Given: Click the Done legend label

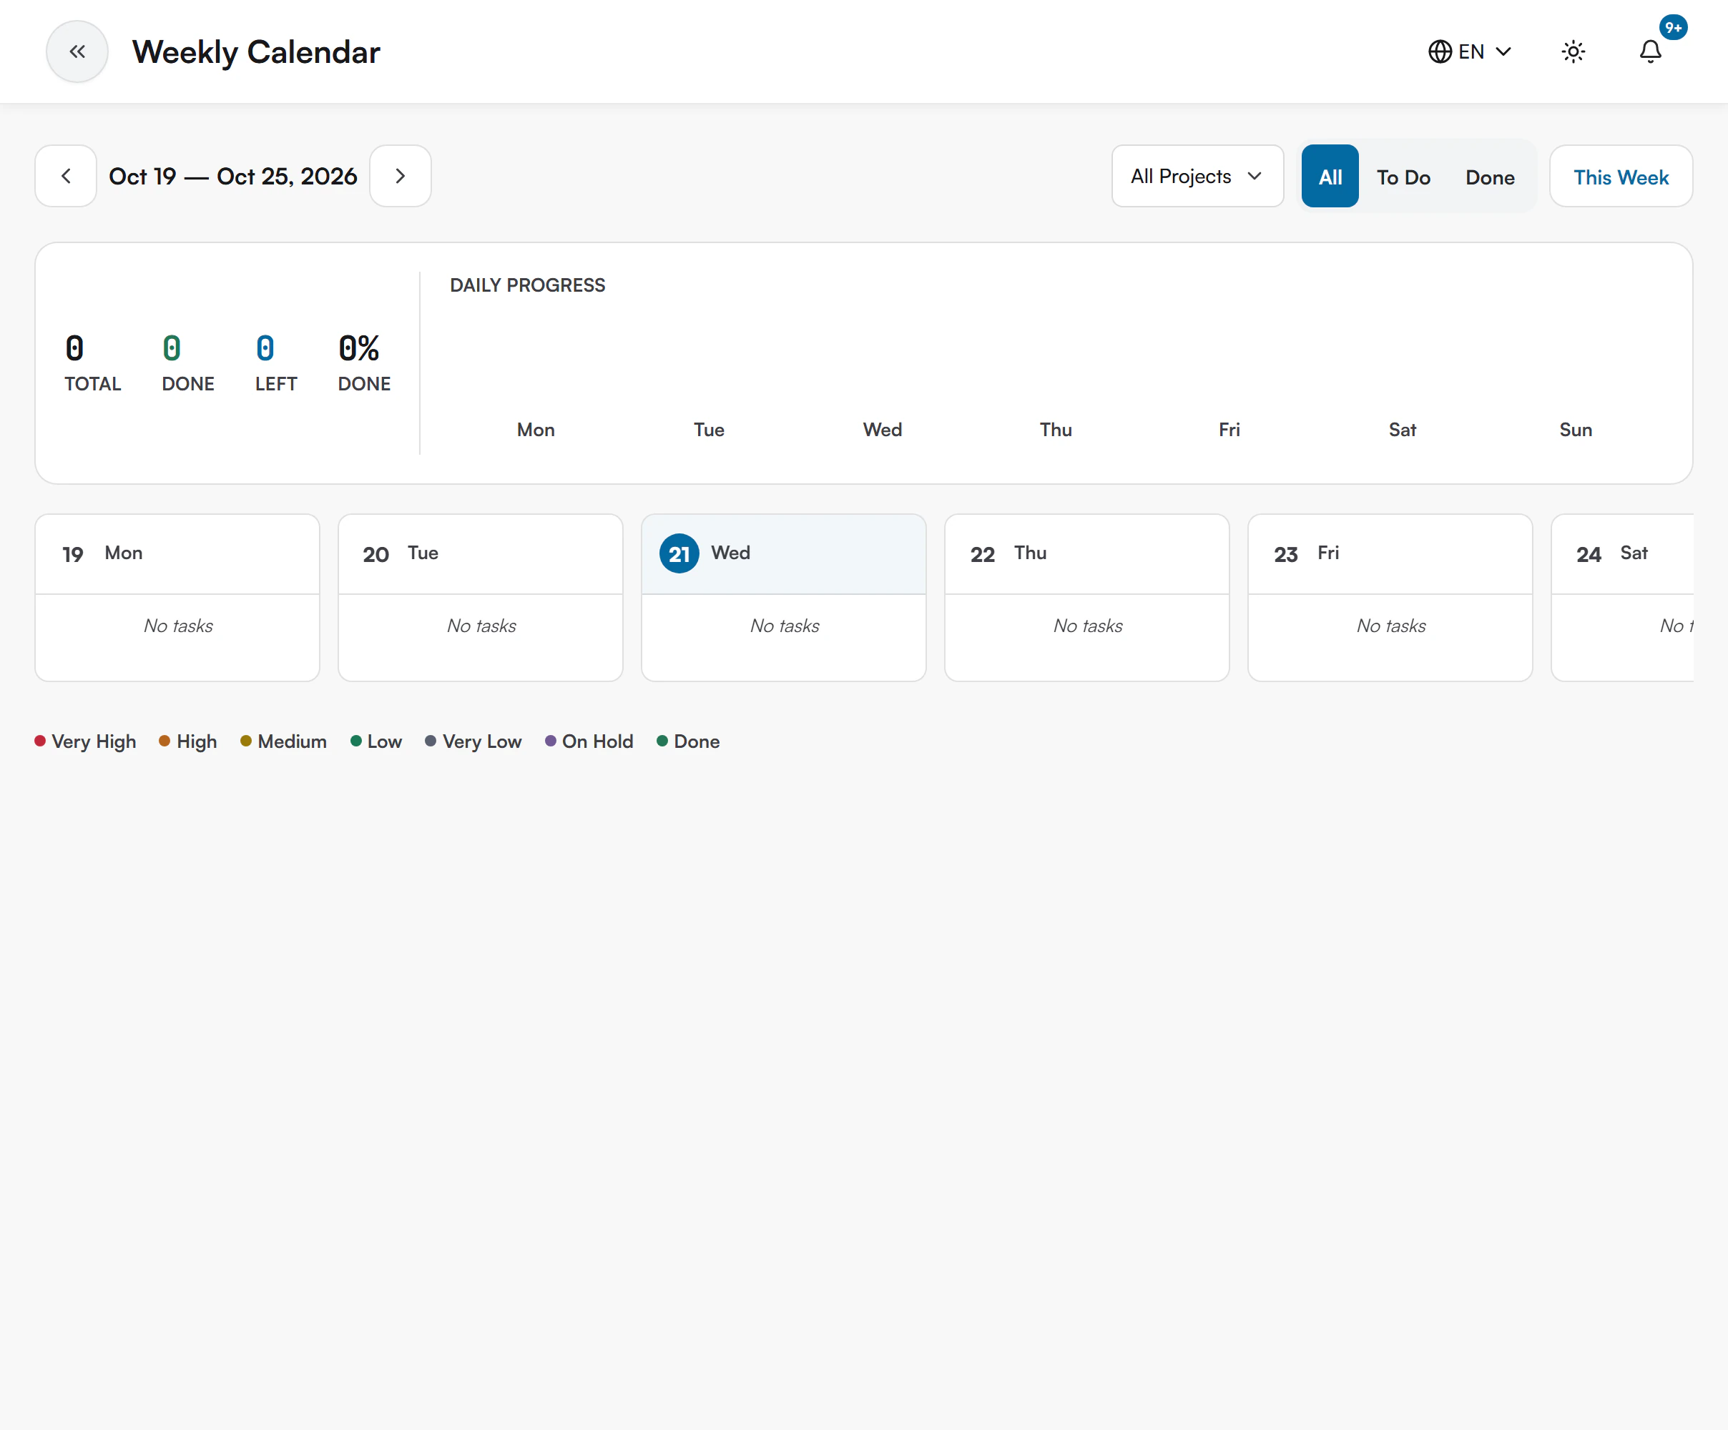Looking at the screenshot, I should 696,741.
